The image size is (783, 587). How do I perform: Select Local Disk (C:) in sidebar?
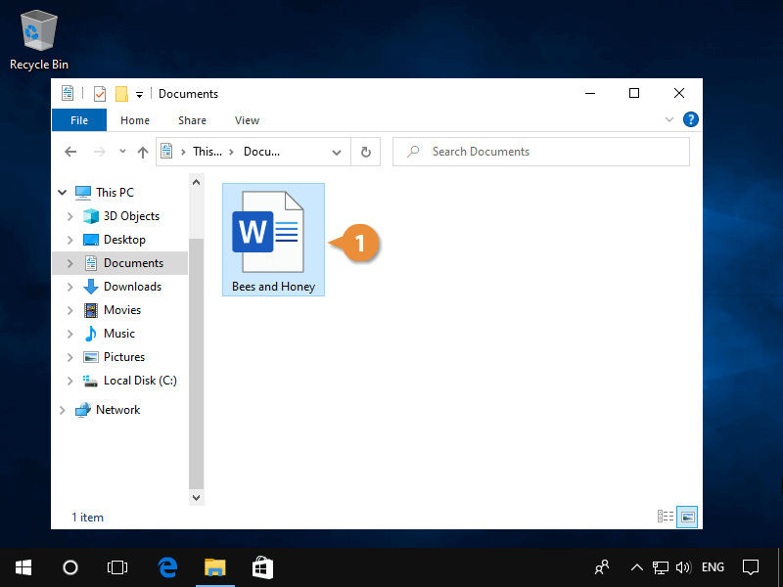[140, 381]
